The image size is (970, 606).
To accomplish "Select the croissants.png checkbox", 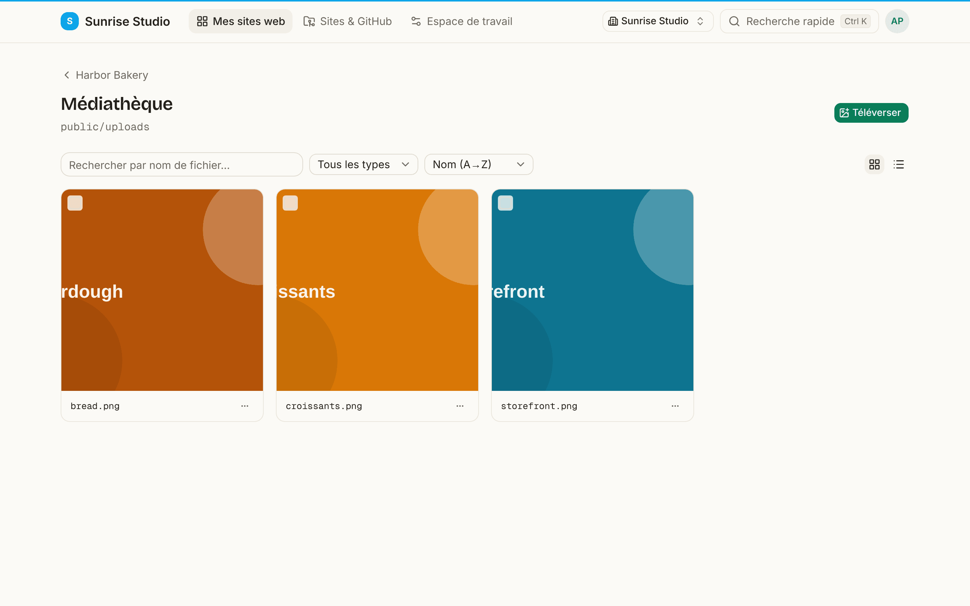I will click(290, 203).
